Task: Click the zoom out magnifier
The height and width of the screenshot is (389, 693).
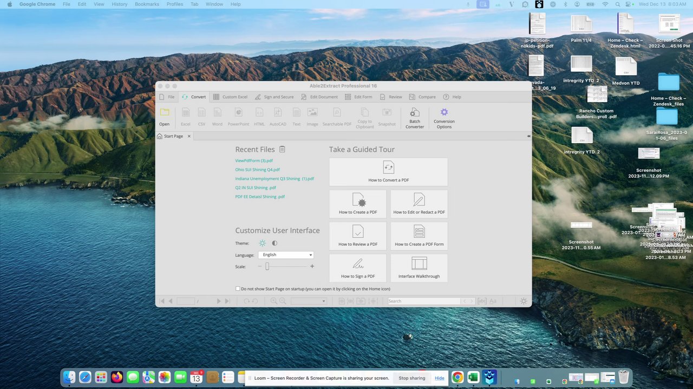Action: point(283,301)
